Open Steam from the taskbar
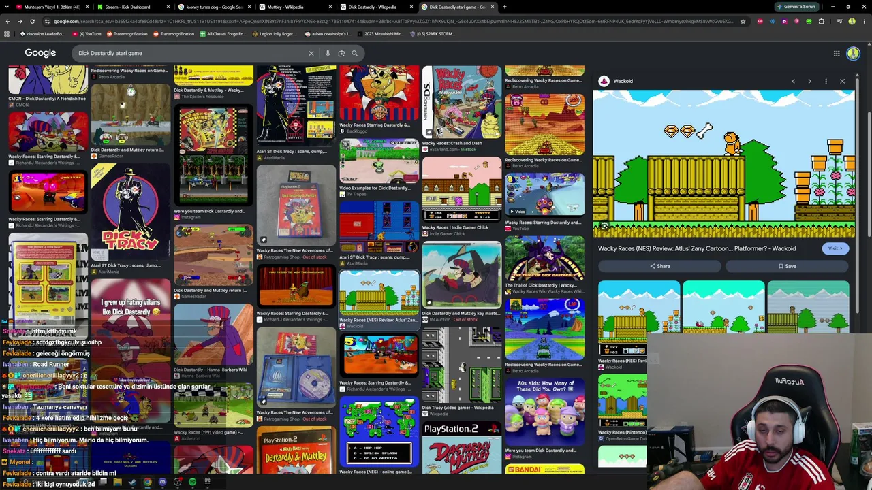872x490 pixels. (132, 483)
